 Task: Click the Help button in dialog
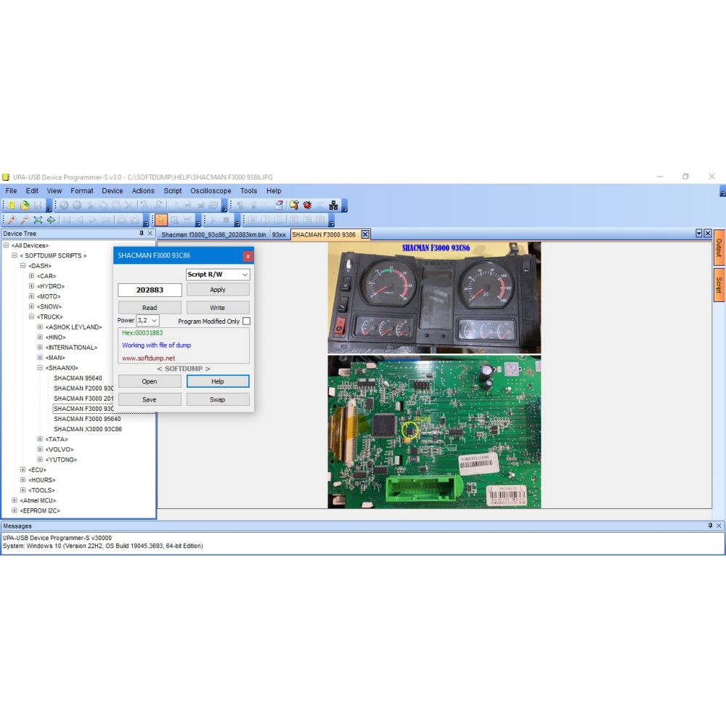pyautogui.click(x=218, y=381)
